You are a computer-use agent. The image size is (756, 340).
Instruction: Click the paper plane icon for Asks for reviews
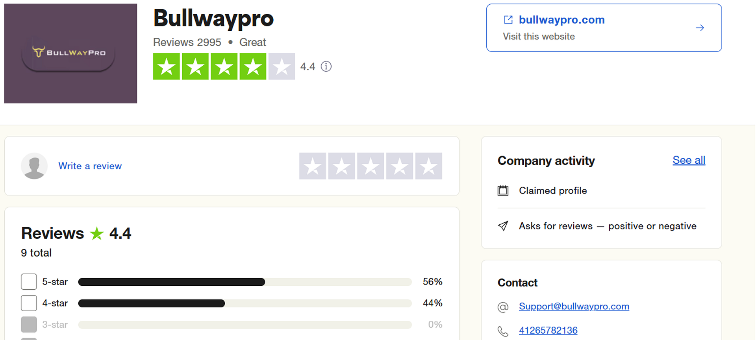[x=503, y=226]
